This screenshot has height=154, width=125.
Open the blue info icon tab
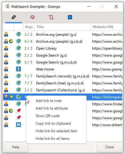point(70,17)
